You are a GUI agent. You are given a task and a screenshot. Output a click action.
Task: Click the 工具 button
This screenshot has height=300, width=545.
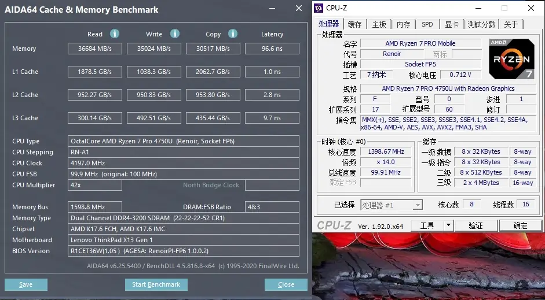427,226
